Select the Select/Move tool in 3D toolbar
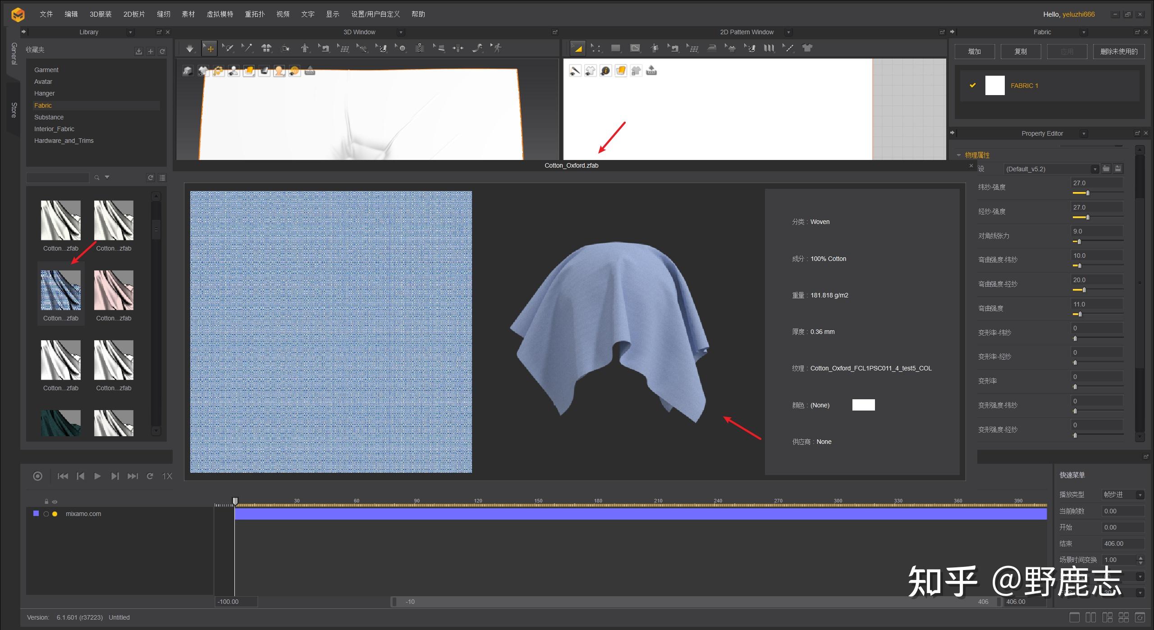This screenshot has width=1154, height=630. [x=209, y=48]
